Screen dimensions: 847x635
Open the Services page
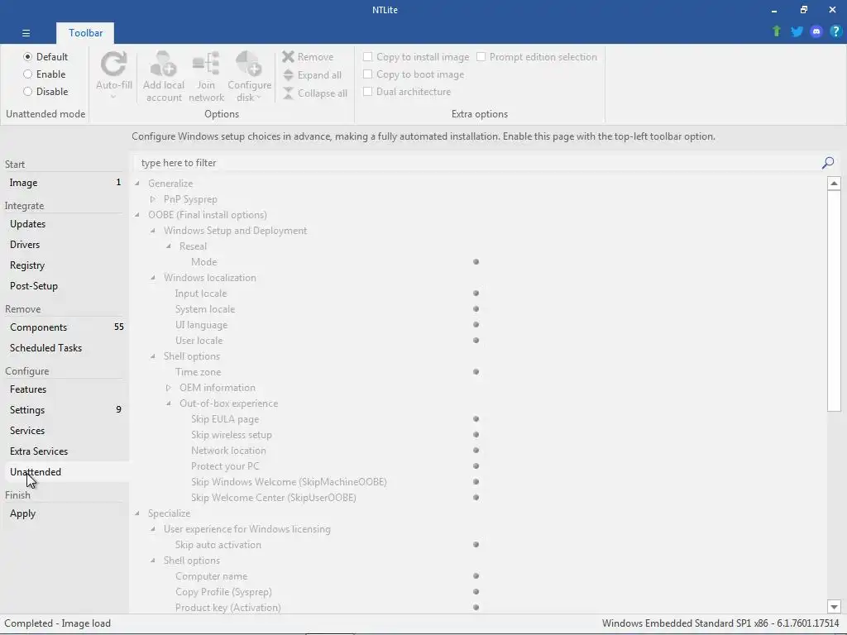tap(65, 430)
